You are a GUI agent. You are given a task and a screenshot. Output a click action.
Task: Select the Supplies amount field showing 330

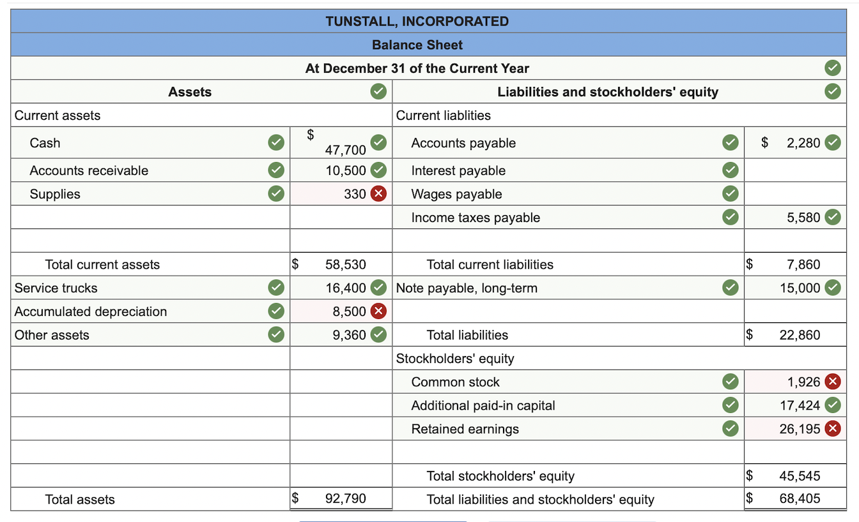coord(341,194)
